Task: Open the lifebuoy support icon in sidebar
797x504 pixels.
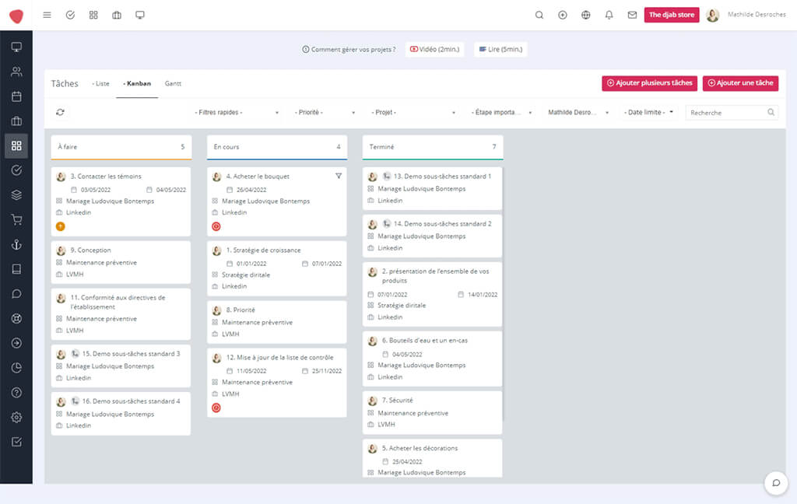Action: coord(16,319)
